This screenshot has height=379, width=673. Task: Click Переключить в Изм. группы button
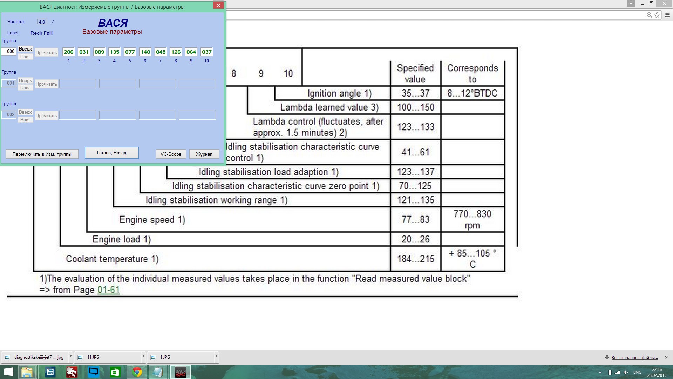click(42, 154)
